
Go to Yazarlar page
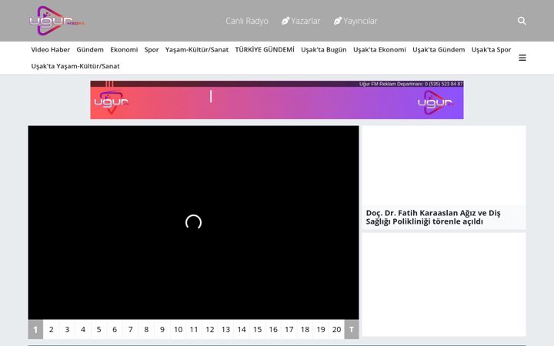301,21
